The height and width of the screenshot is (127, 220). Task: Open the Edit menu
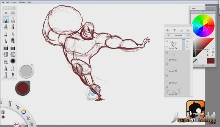pos(8,2)
